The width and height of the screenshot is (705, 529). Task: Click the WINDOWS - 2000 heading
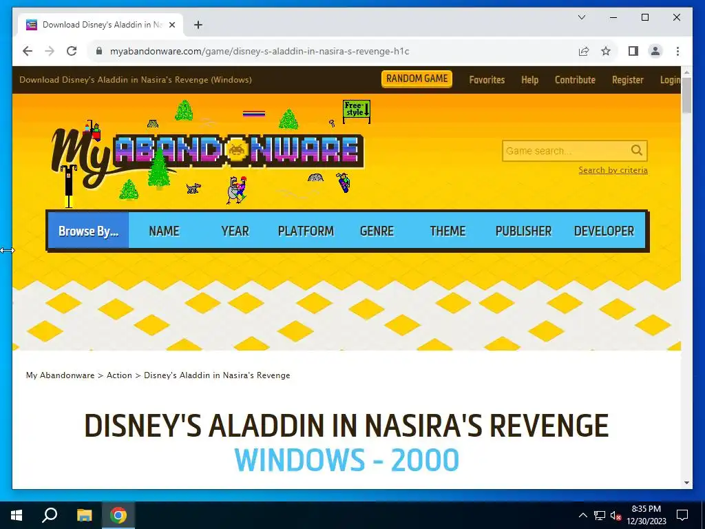coord(347,459)
